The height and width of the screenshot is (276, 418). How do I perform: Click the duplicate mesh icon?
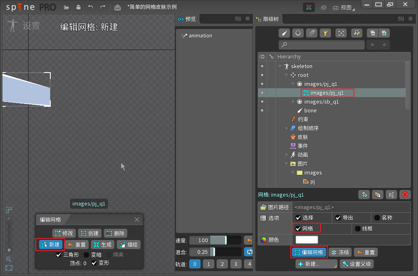(377, 195)
